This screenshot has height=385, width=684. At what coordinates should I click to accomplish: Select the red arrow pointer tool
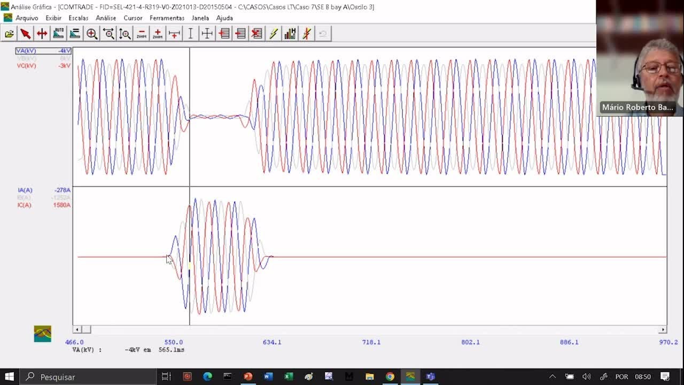click(25, 34)
